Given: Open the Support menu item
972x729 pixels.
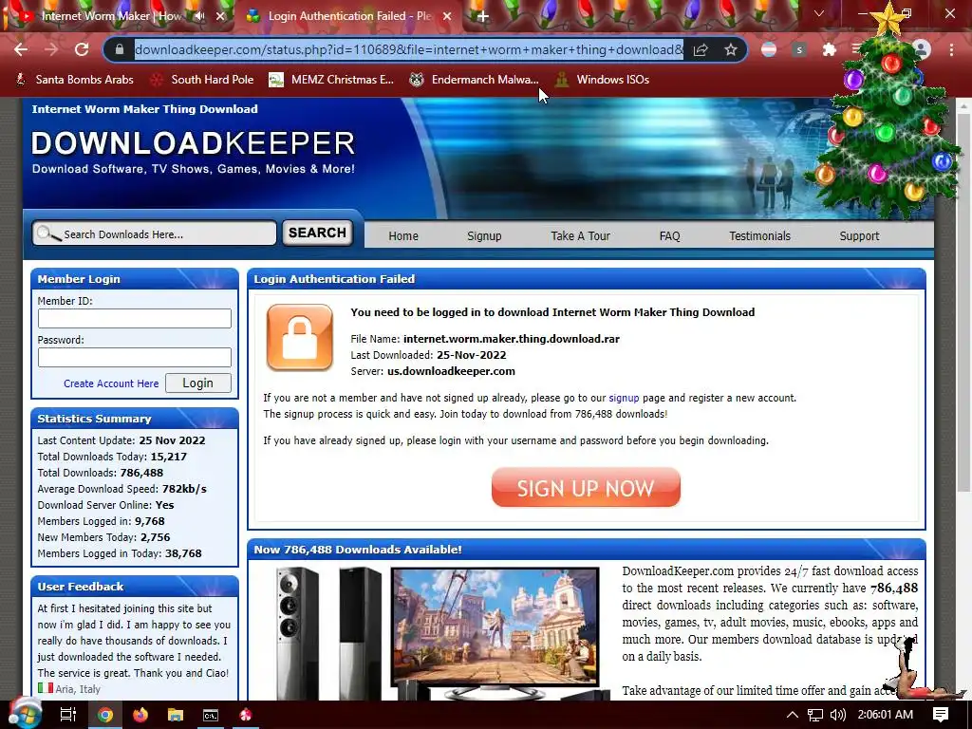Looking at the screenshot, I should coord(859,235).
